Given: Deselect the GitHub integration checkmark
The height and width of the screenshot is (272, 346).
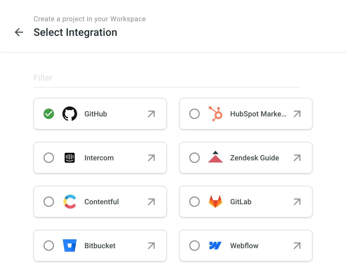Looking at the screenshot, I should [x=48, y=114].
